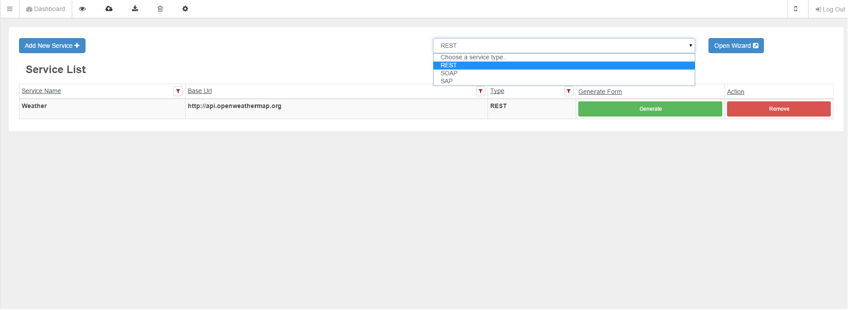Choose SAP in the service type list
The height and width of the screenshot is (310, 848).
pos(446,81)
